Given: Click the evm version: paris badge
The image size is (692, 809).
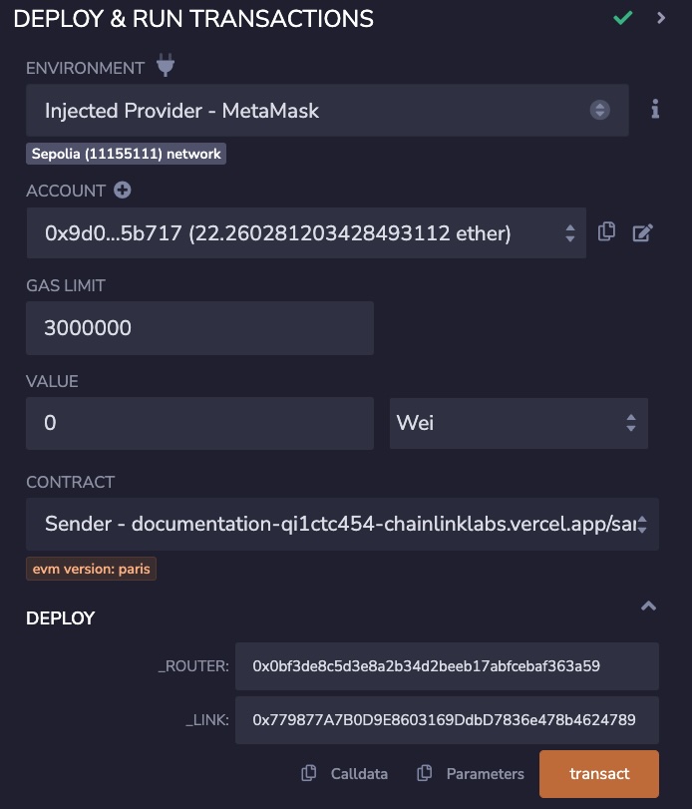Looking at the screenshot, I should click(92, 569).
